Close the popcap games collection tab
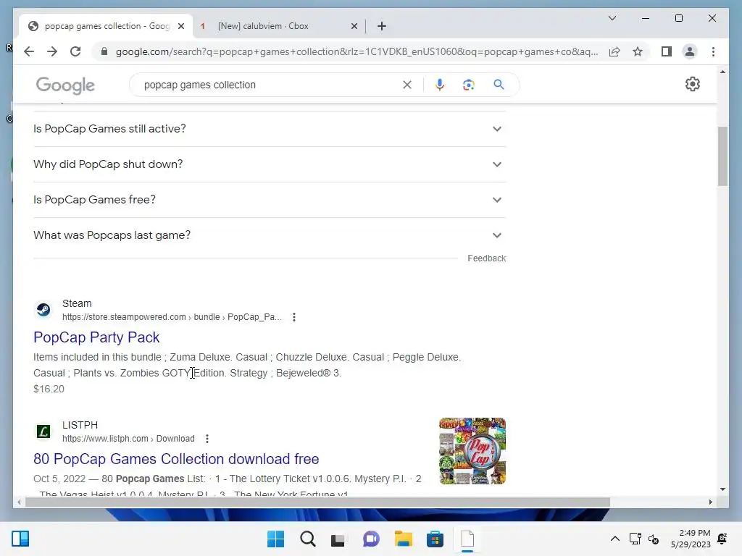 (180, 27)
